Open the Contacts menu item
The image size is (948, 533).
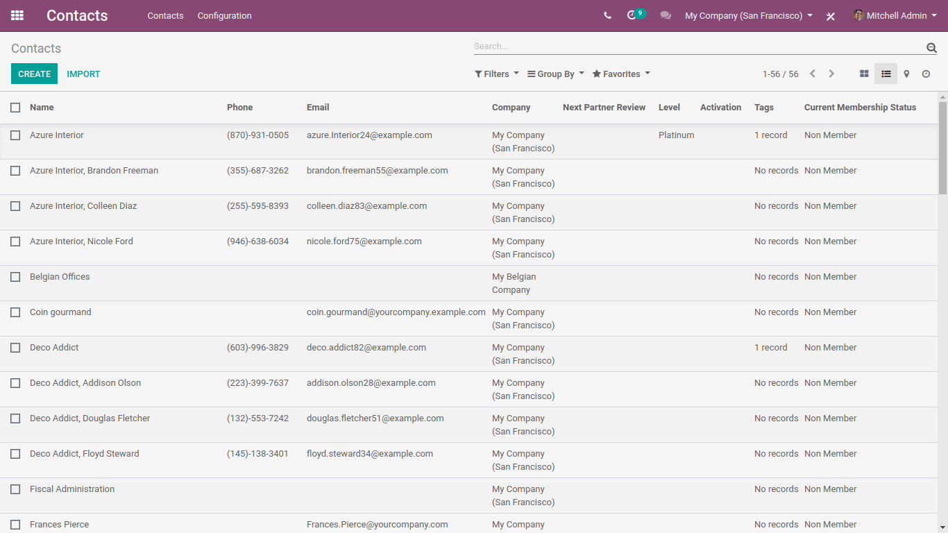pos(165,15)
